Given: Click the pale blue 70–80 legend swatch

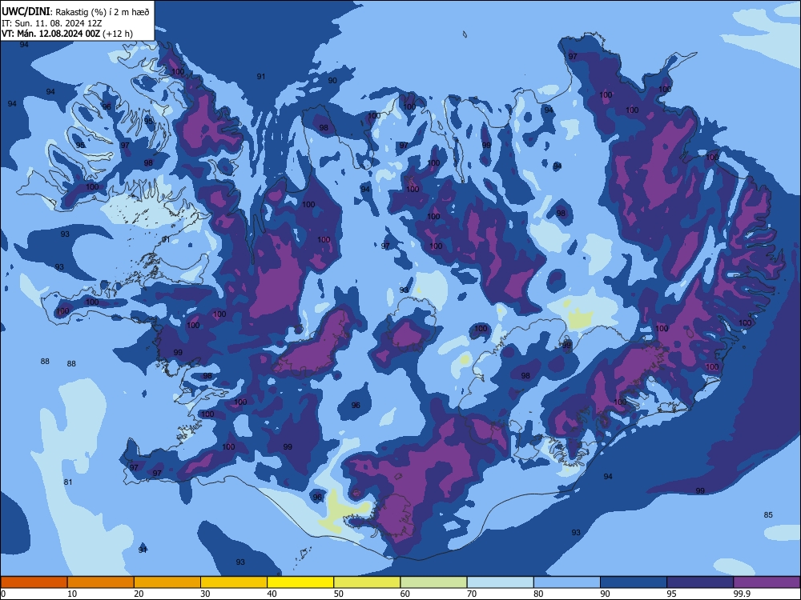Looking at the screenshot, I should pos(501,582).
